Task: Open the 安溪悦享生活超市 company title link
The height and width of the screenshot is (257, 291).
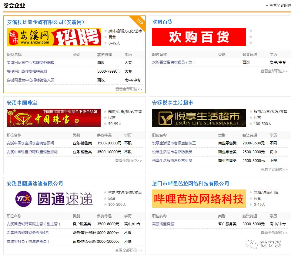Action: coord(172,103)
